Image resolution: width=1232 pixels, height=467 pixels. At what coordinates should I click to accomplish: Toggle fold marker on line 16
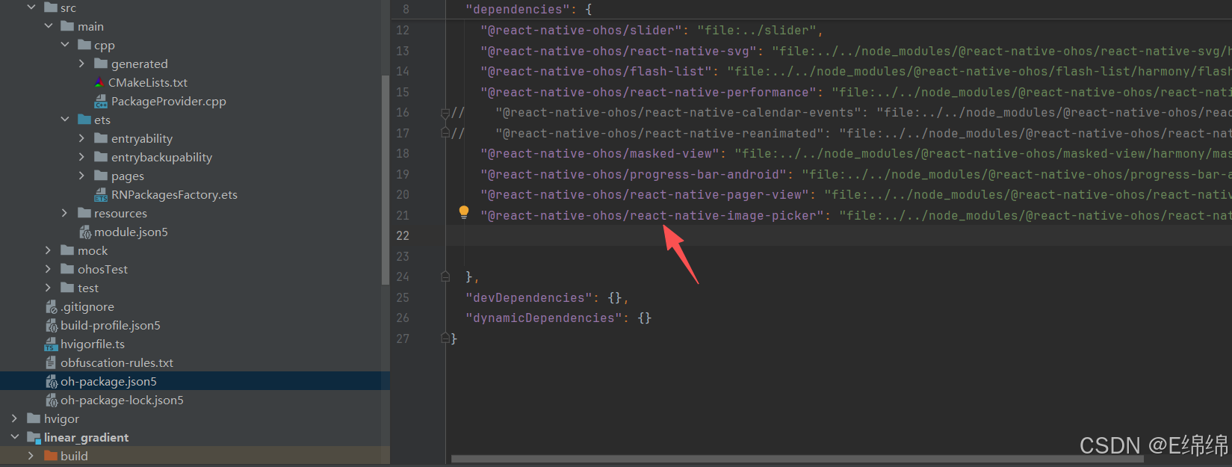pos(445,113)
